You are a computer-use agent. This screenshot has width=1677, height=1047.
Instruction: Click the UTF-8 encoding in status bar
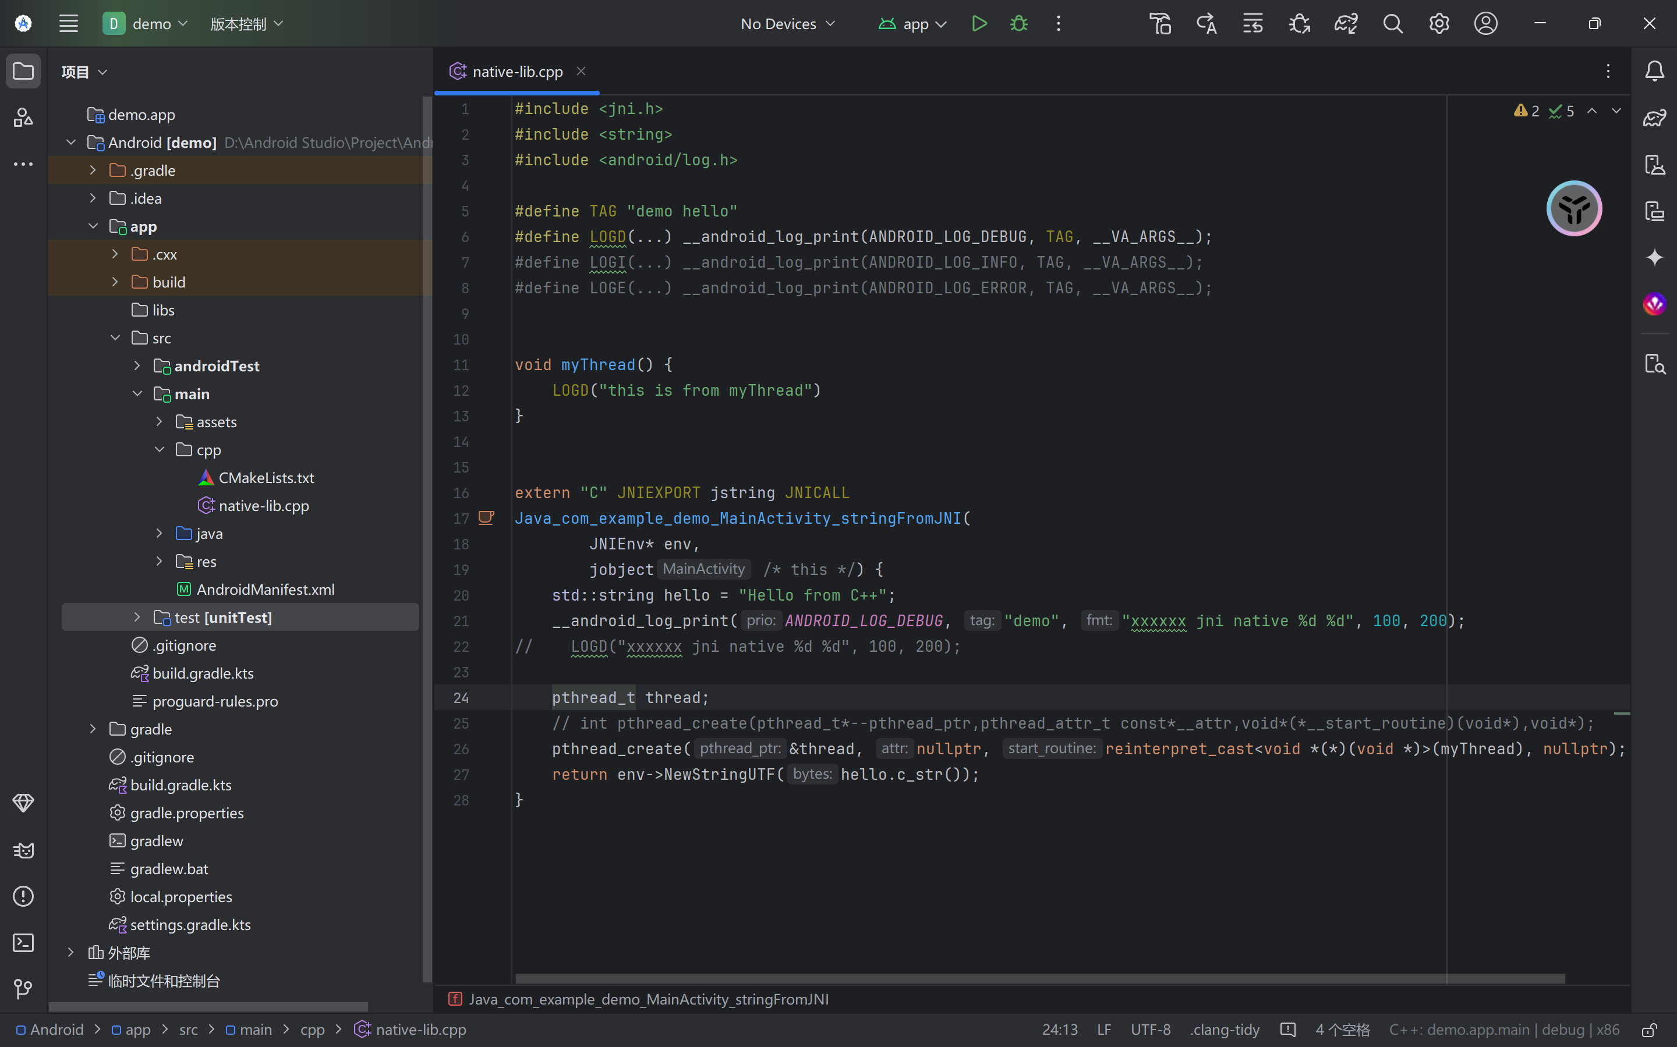1150,1030
